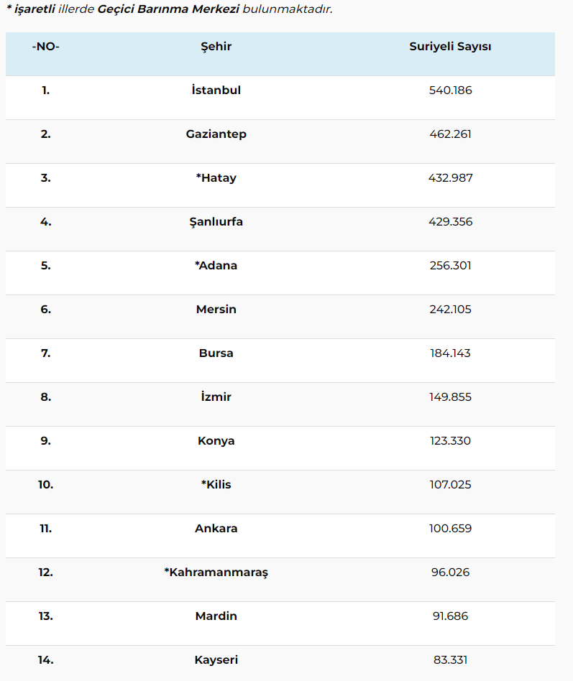The height and width of the screenshot is (681, 573).
Task: Click the Konya value 123.330
Action: 450,441
